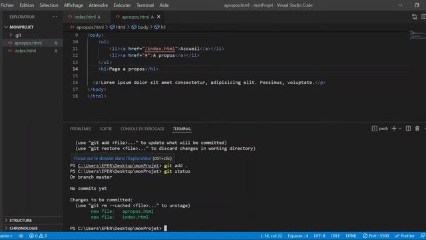Click 'new file: apropos.html' in terminal output
426x240 pixels.
tap(122, 211)
